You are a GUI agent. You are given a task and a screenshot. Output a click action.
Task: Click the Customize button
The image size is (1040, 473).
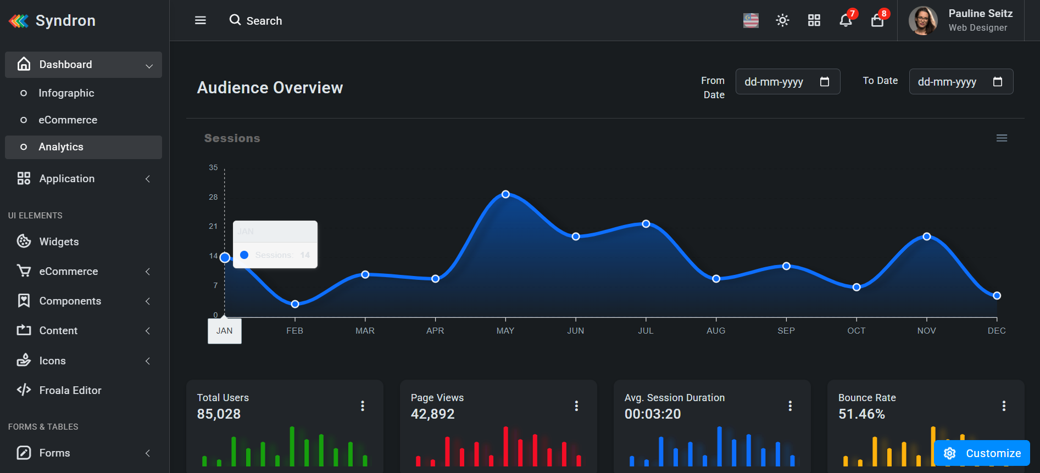pos(982,453)
